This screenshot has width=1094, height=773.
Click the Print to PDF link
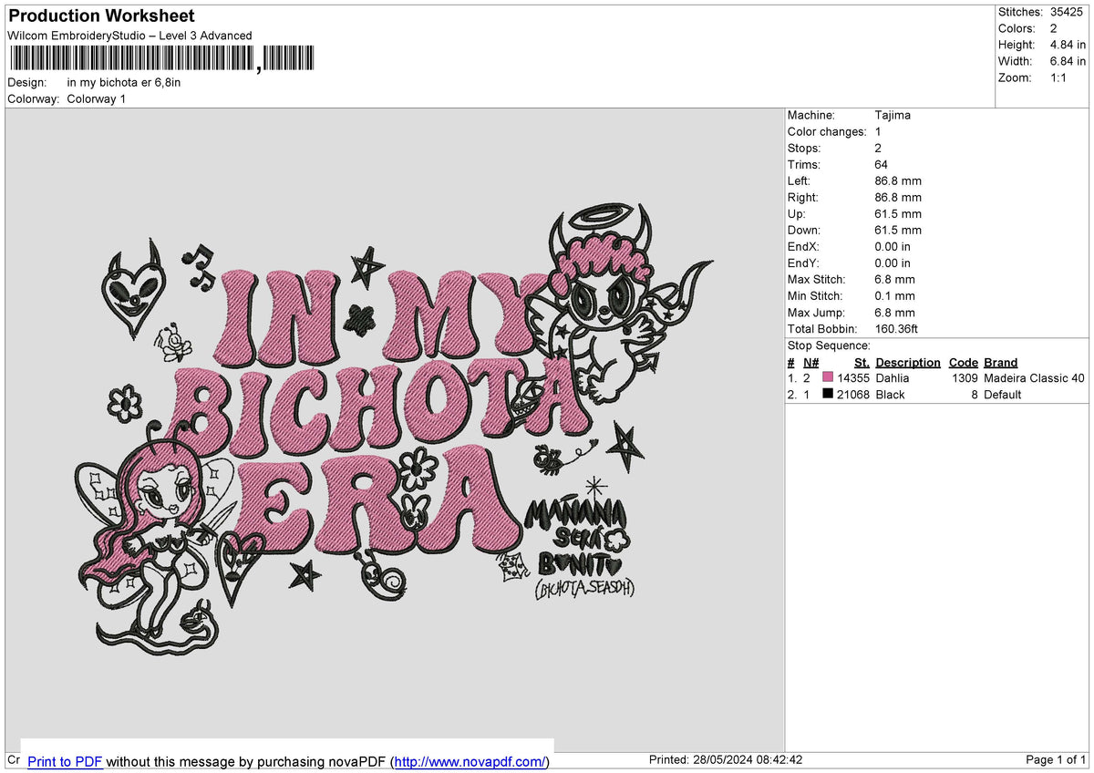pyautogui.click(x=65, y=762)
